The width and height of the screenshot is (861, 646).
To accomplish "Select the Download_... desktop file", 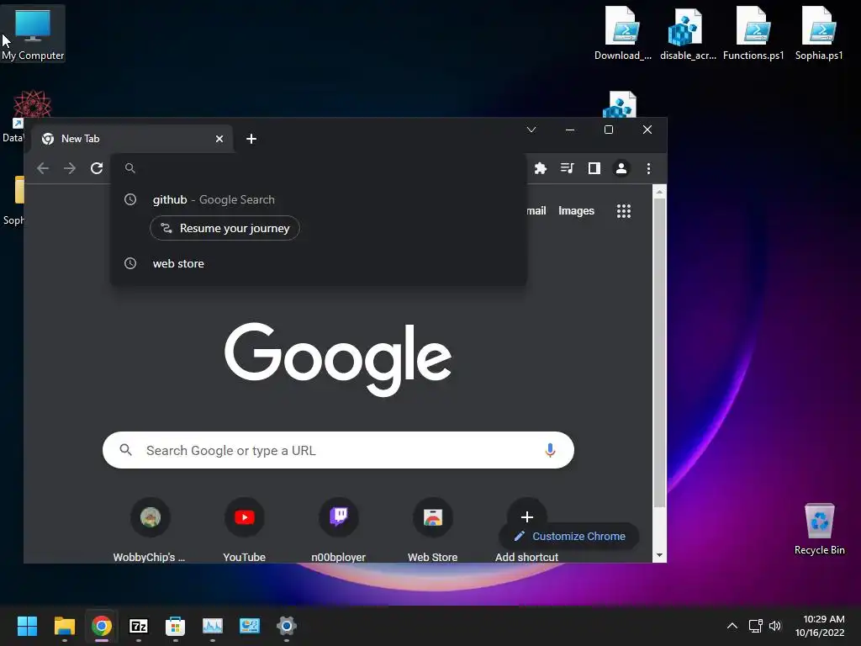I will [623, 34].
